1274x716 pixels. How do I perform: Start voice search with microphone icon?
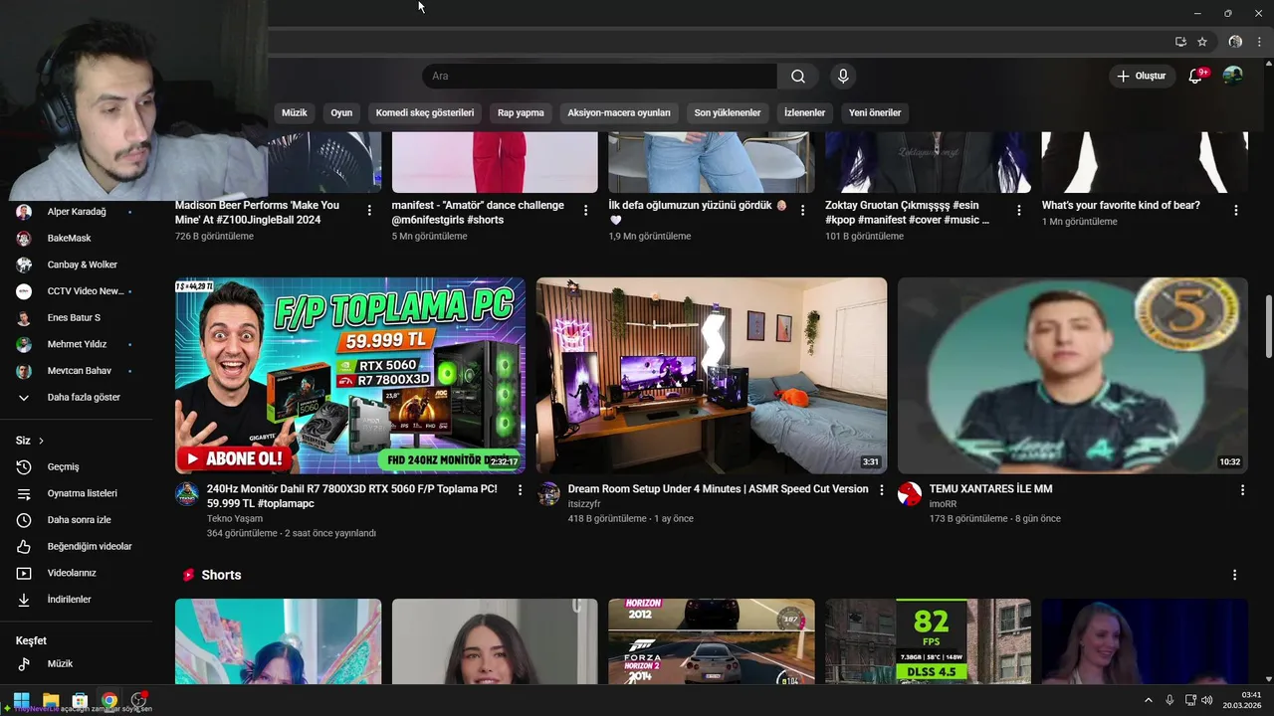tap(843, 77)
